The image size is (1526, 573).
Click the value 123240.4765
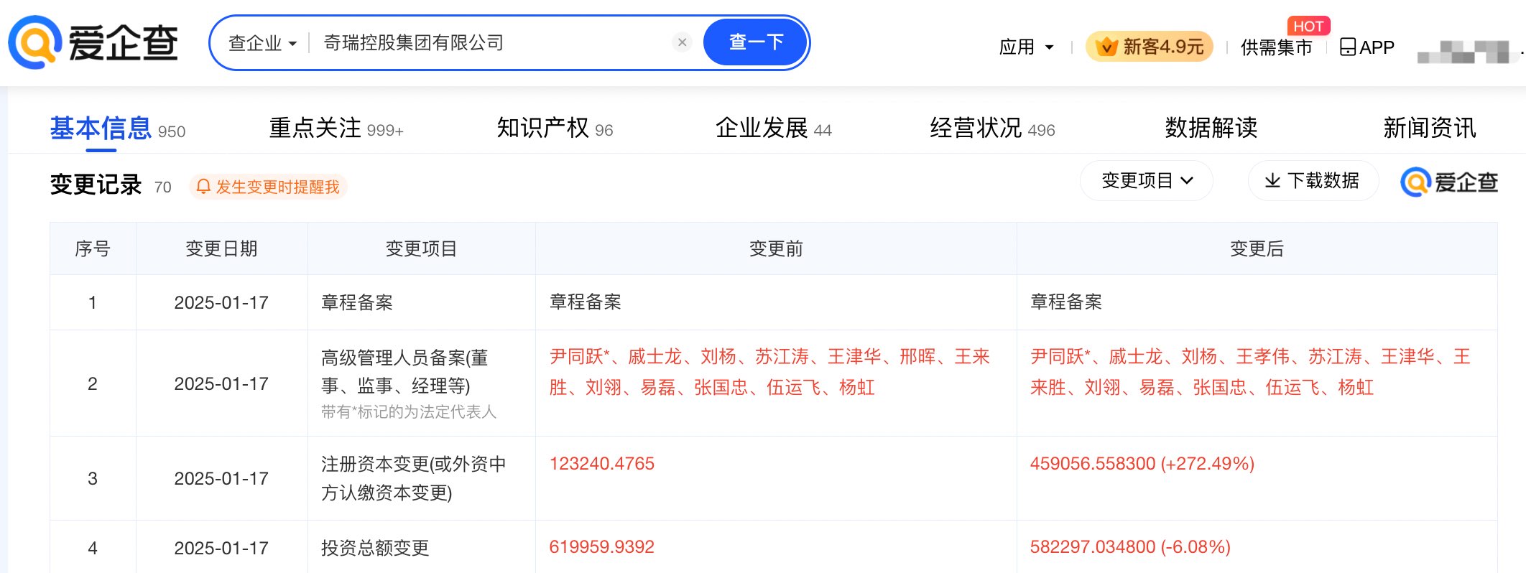601,464
